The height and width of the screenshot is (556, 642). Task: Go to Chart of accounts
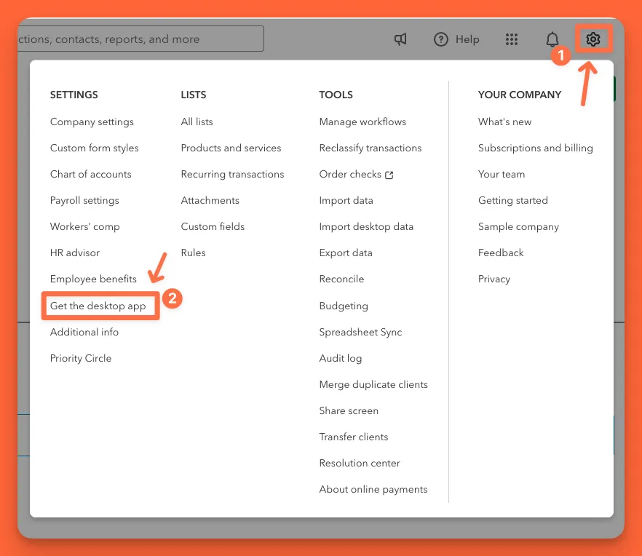tap(90, 174)
